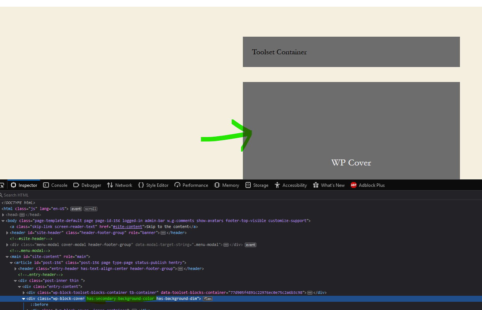Click the flex badge on wp-block-cover
The height and width of the screenshot is (310, 482).
tap(208, 299)
